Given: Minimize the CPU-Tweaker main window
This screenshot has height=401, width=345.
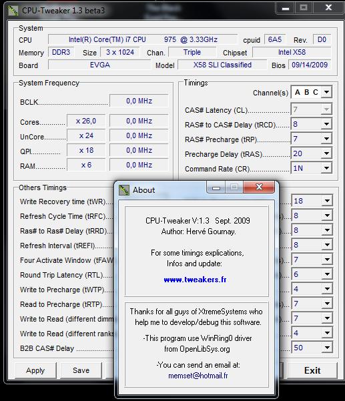Looking at the screenshot, I should 286,8.
